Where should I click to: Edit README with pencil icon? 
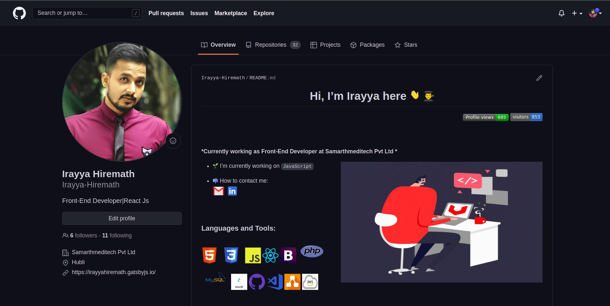coord(539,78)
